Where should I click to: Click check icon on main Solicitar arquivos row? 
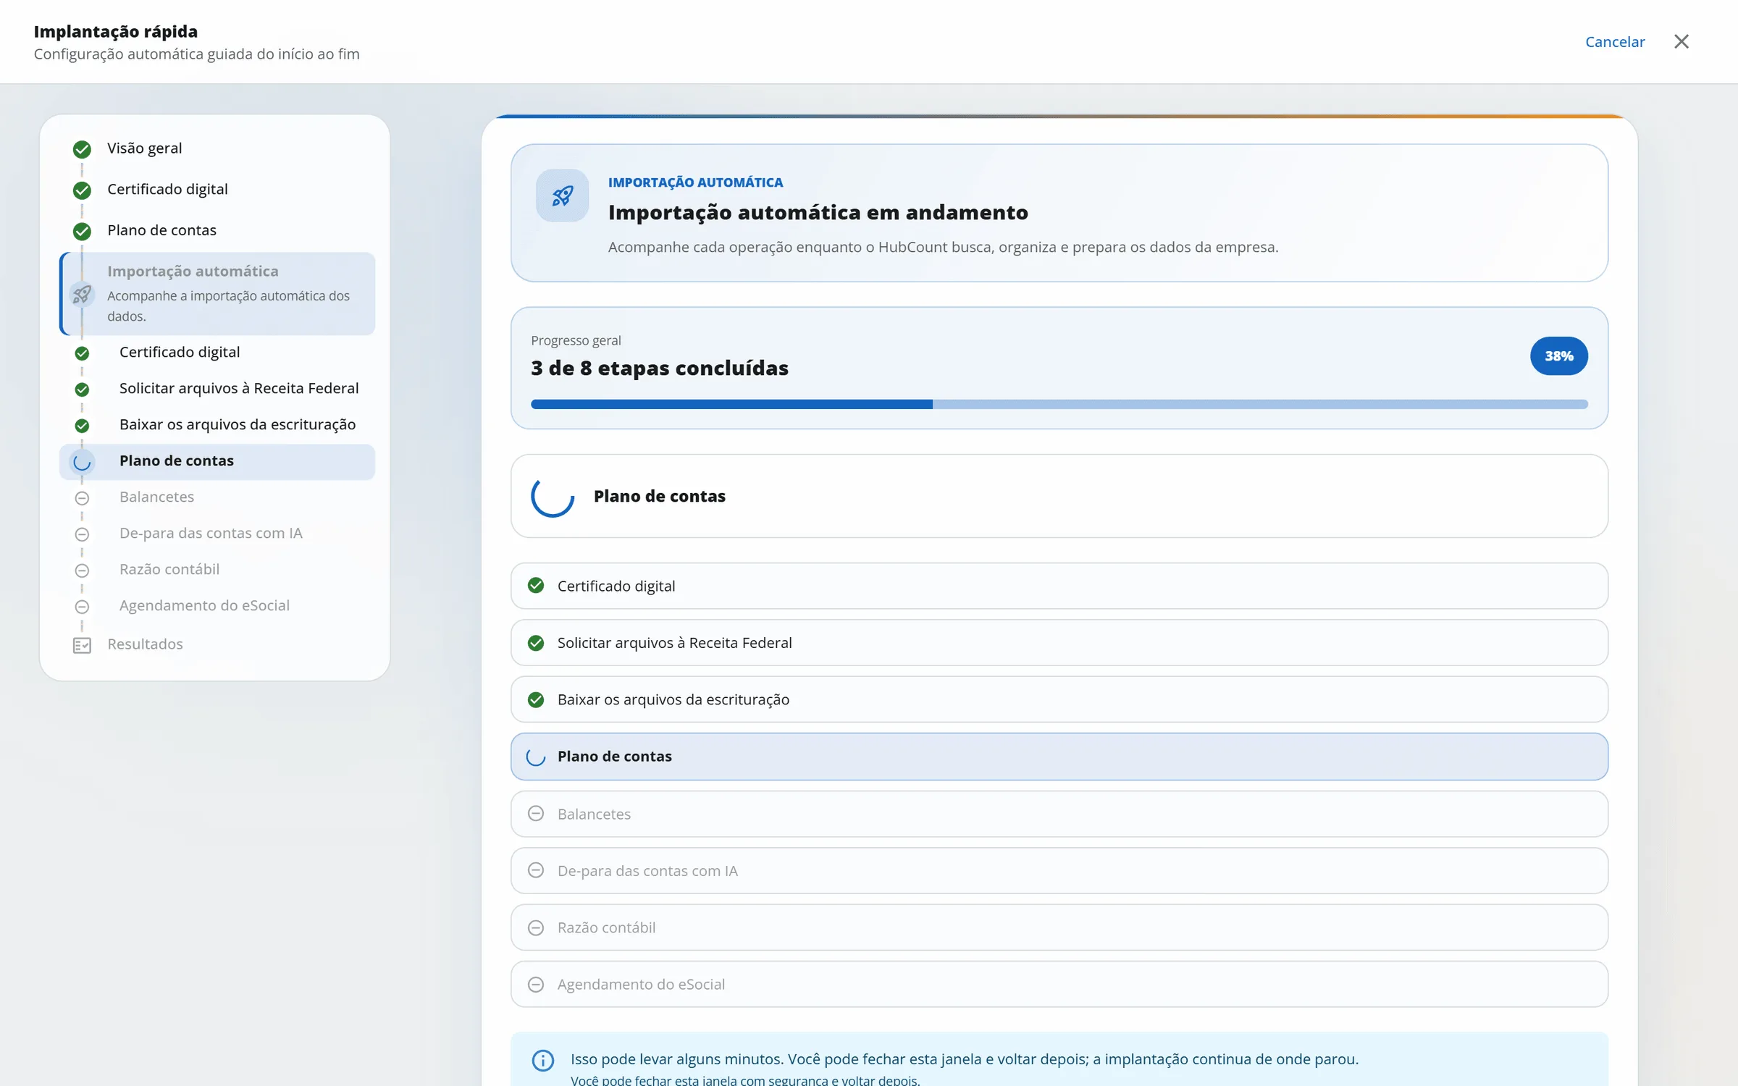536,643
